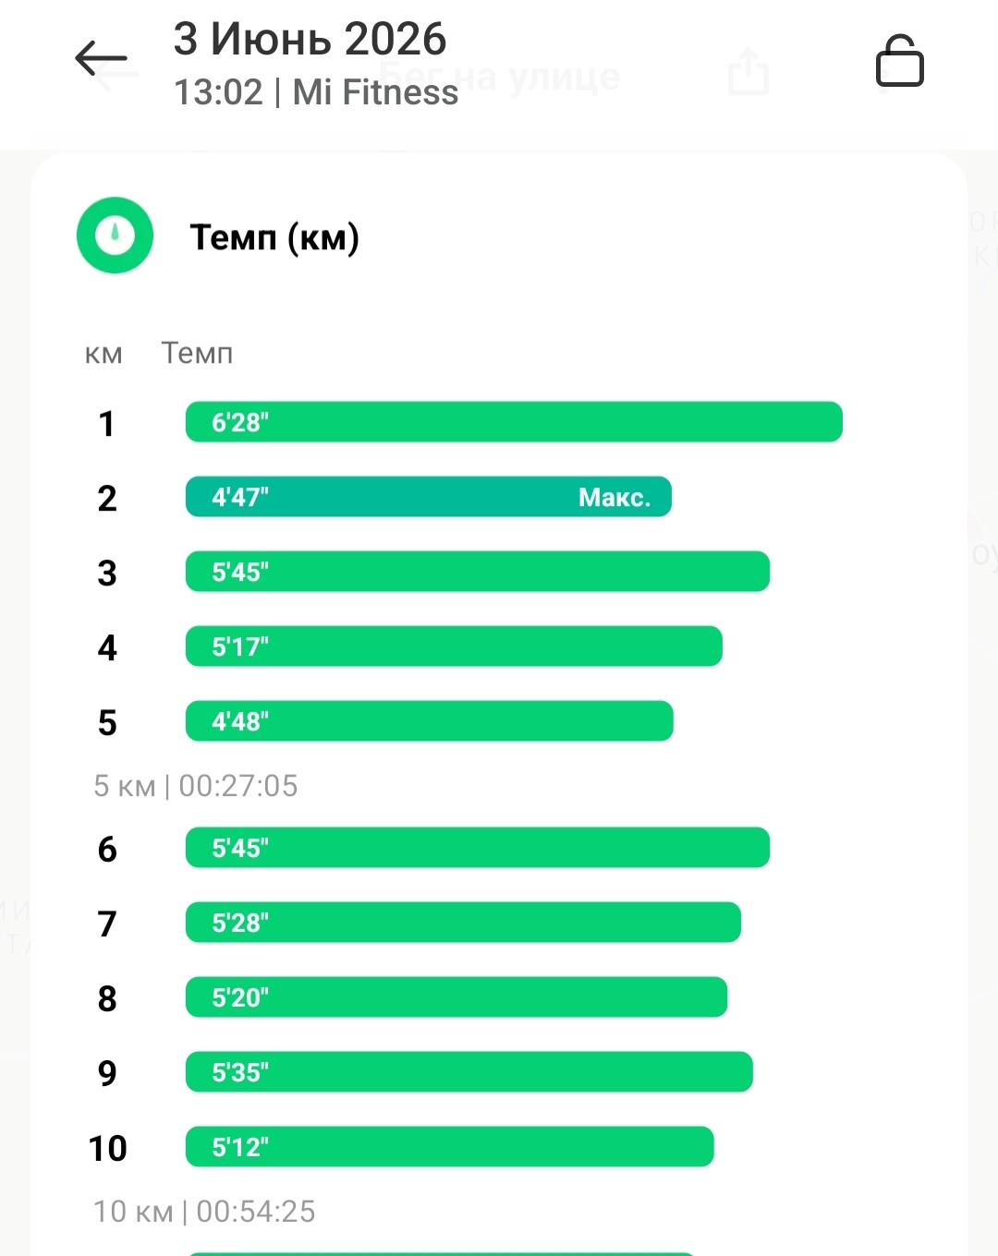Tap the green pace stopwatch icon
The width and height of the screenshot is (998, 1256).
pyautogui.click(x=115, y=235)
